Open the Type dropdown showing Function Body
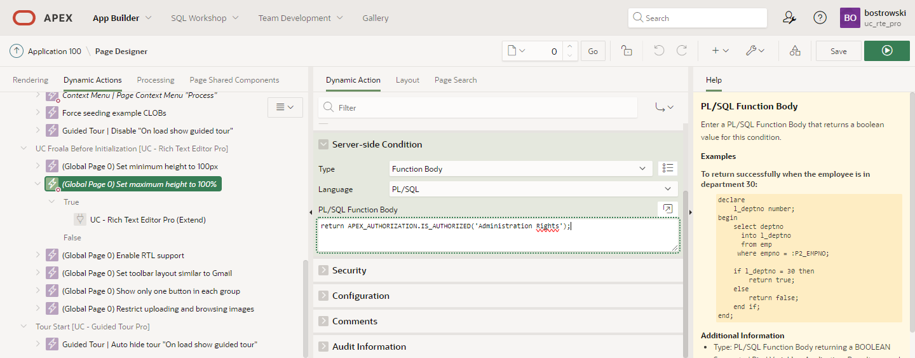Screen dimensions: 915x358 (x=520, y=169)
